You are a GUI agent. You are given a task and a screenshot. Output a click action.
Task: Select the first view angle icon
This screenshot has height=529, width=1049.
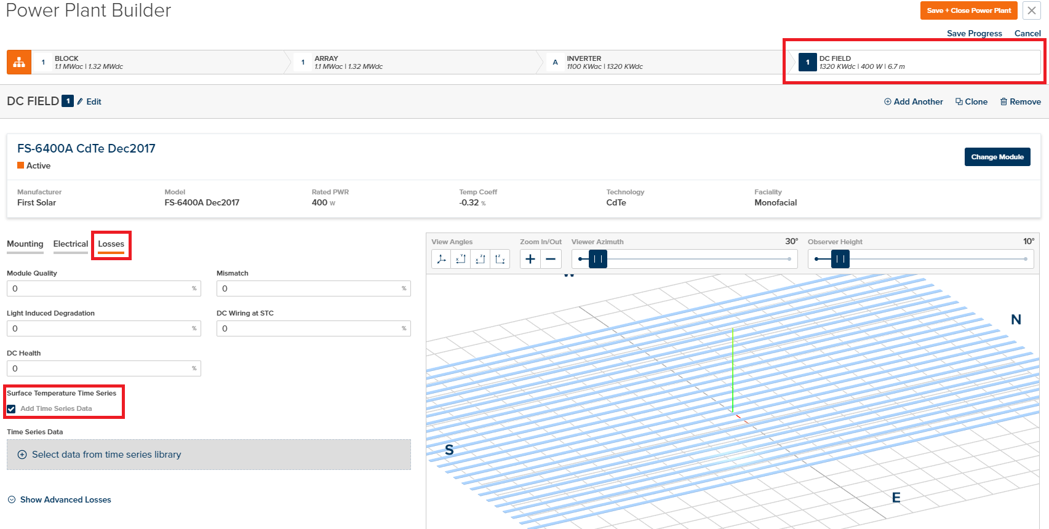point(441,259)
